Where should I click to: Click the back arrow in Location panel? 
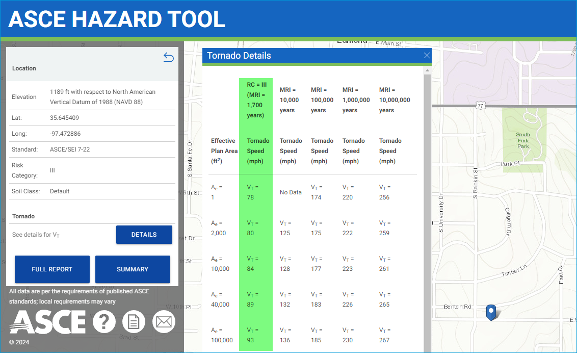(x=168, y=58)
